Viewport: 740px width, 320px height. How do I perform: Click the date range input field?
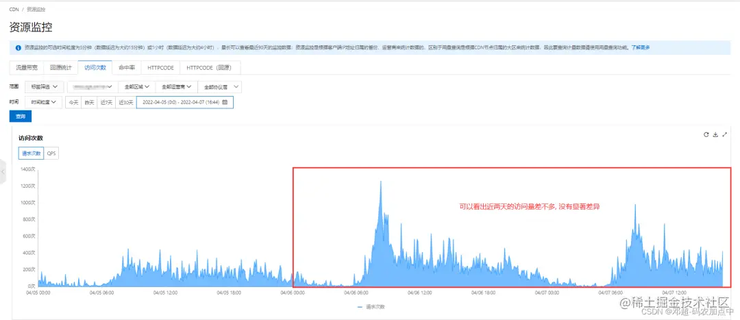point(185,102)
